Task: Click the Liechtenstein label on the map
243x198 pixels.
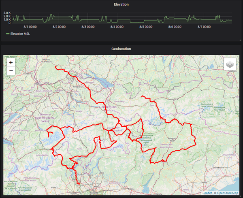Action: point(111,107)
